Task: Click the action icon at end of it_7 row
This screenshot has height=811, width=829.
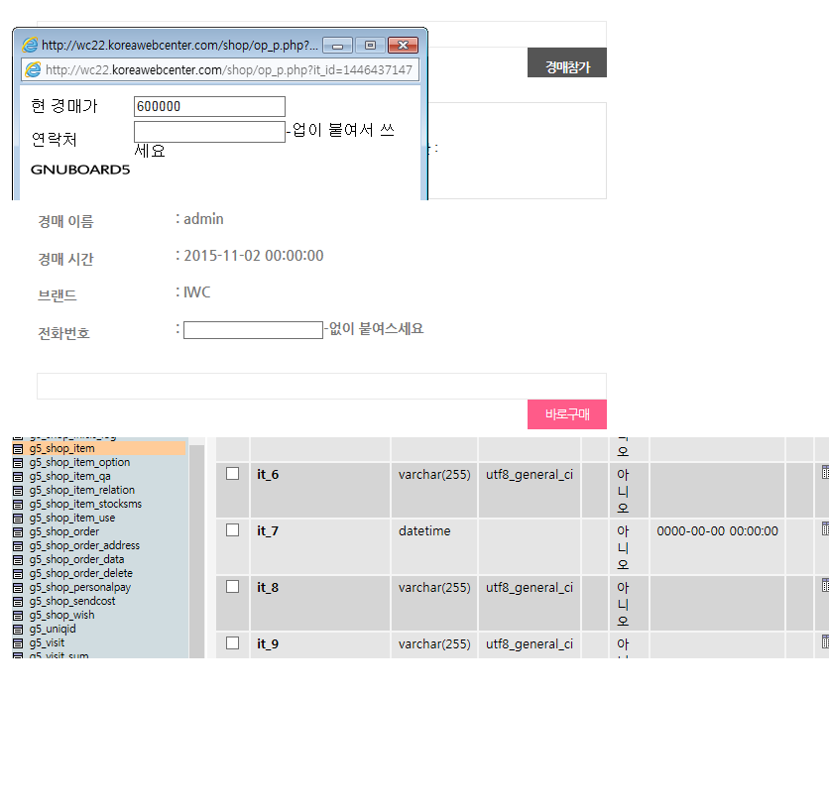Action: pyautogui.click(x=824, y=530)
